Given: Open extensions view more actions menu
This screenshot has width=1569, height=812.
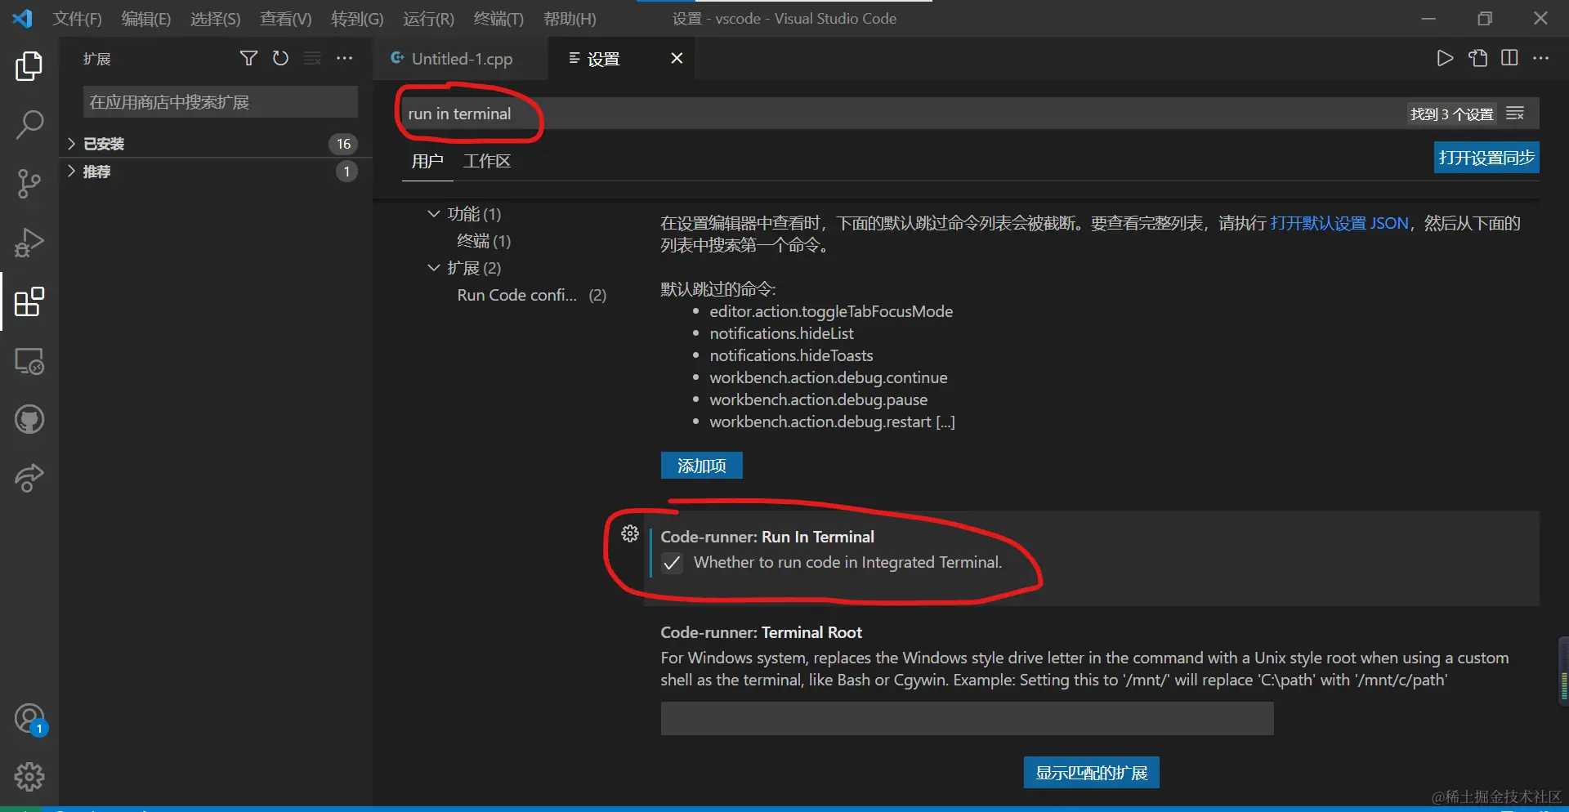Looking at the screenshot, I should [x=345, y=58].
